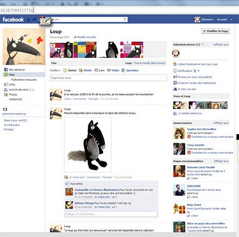Click the Rédiger un commentaire field
This screenshot has width=239, height=237.
[111, 214]
